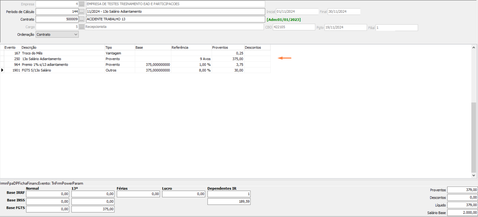Click into the Contrato number field
The image size is (478, 217).
point(57,19)
